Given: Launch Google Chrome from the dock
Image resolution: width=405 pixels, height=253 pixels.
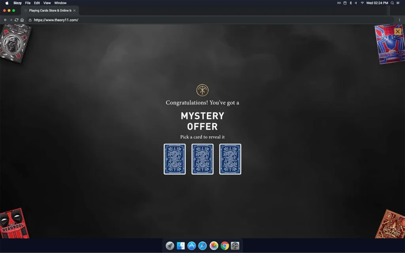Looking at the screenshot, I should [x=225, y=246].
